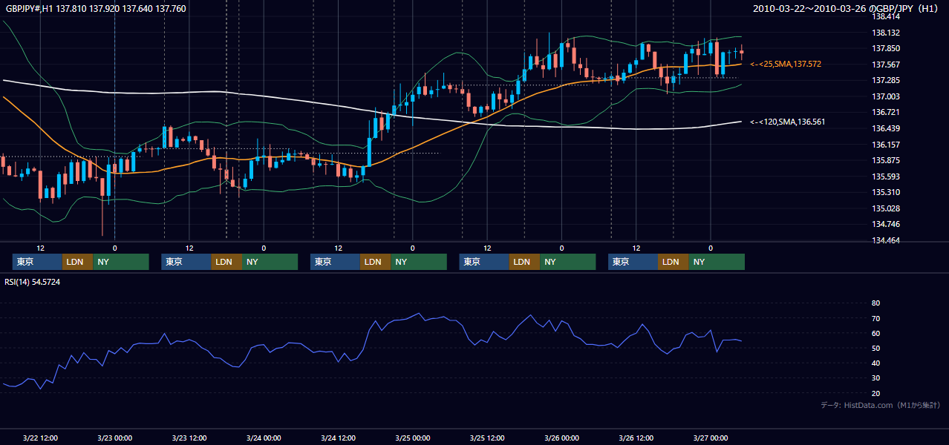The image size is (949, 445).
Task: Click the rightmost 東京 session block
Action: tap(633, 262)
